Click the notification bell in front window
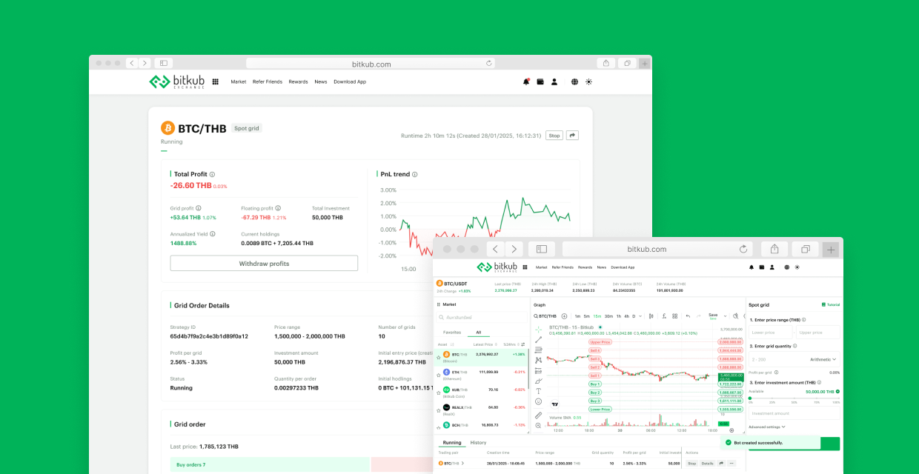This screenshot has width=919, height=474. click(x=752, y=267)
